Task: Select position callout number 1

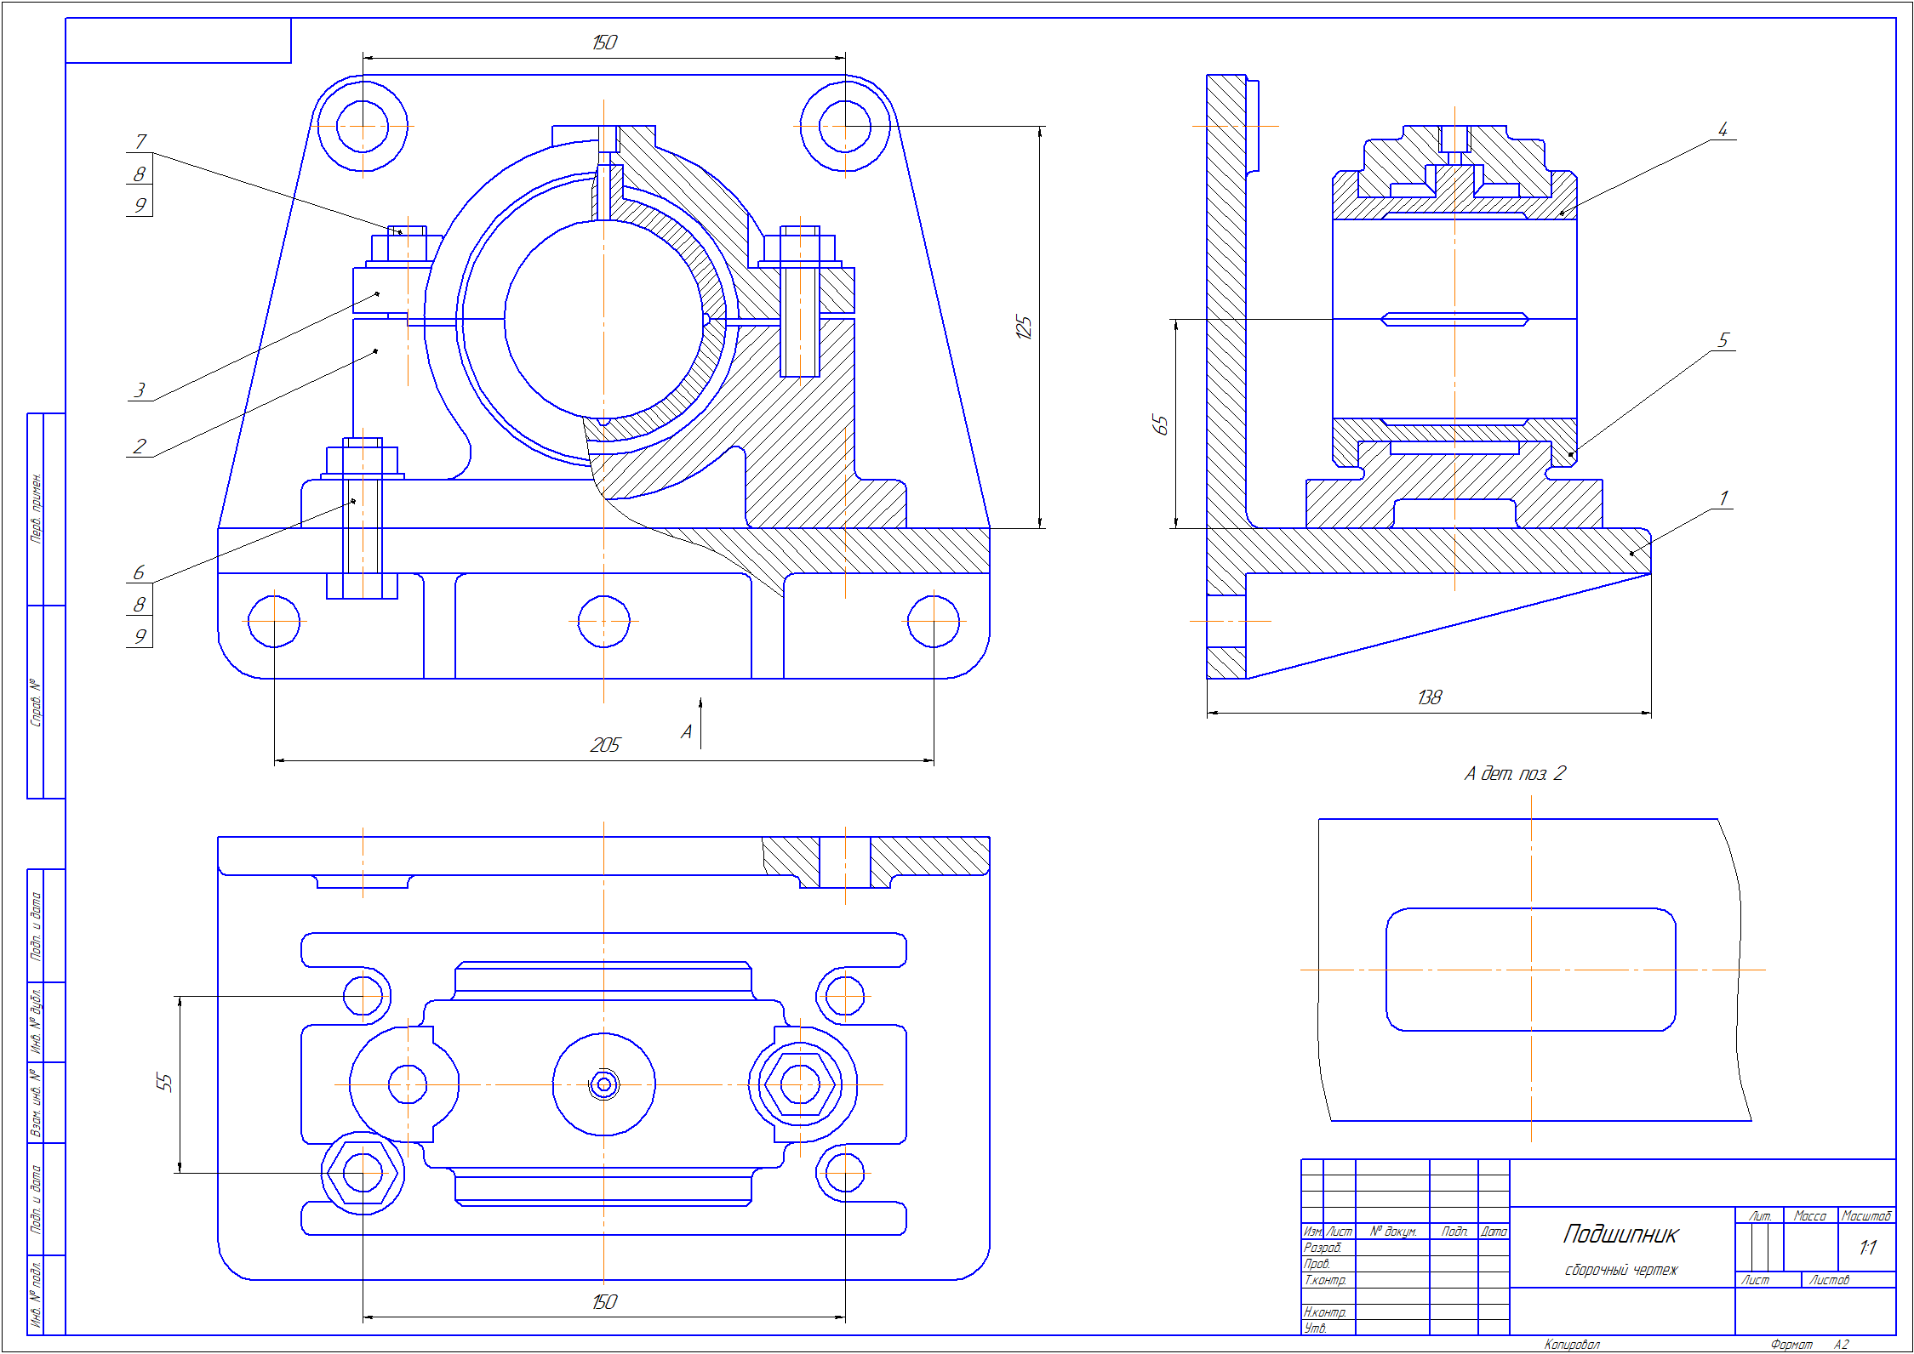Action: (x=1723, y=498)
